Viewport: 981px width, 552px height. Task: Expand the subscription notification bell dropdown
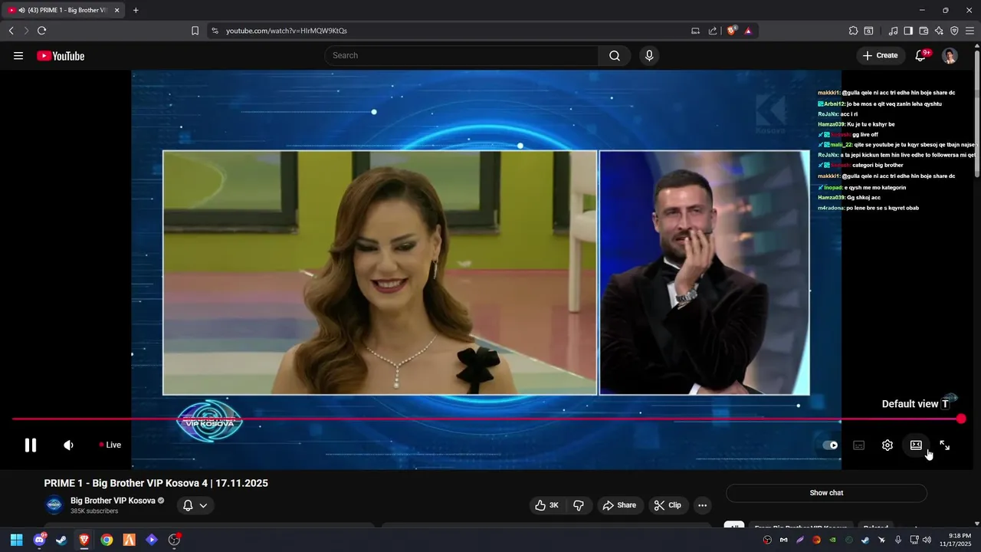[x=195, y=505]
